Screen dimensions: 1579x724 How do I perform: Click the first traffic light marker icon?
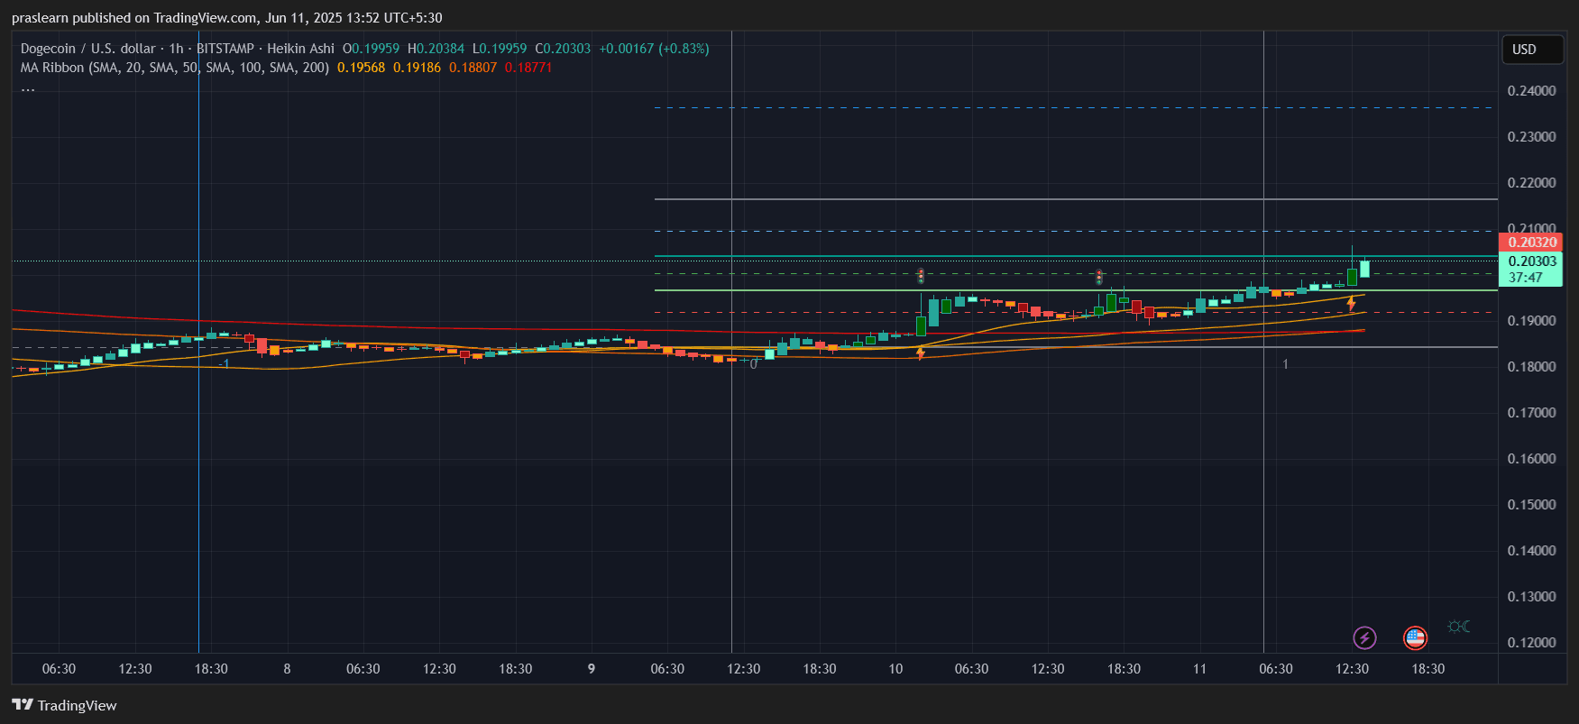coord(921,276)
